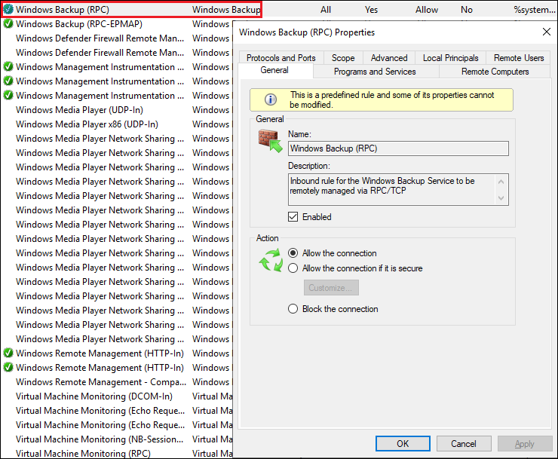The height and width of the screenshot is (459, 558).
Task: Open the Scope tab
Action: [343, 58]
